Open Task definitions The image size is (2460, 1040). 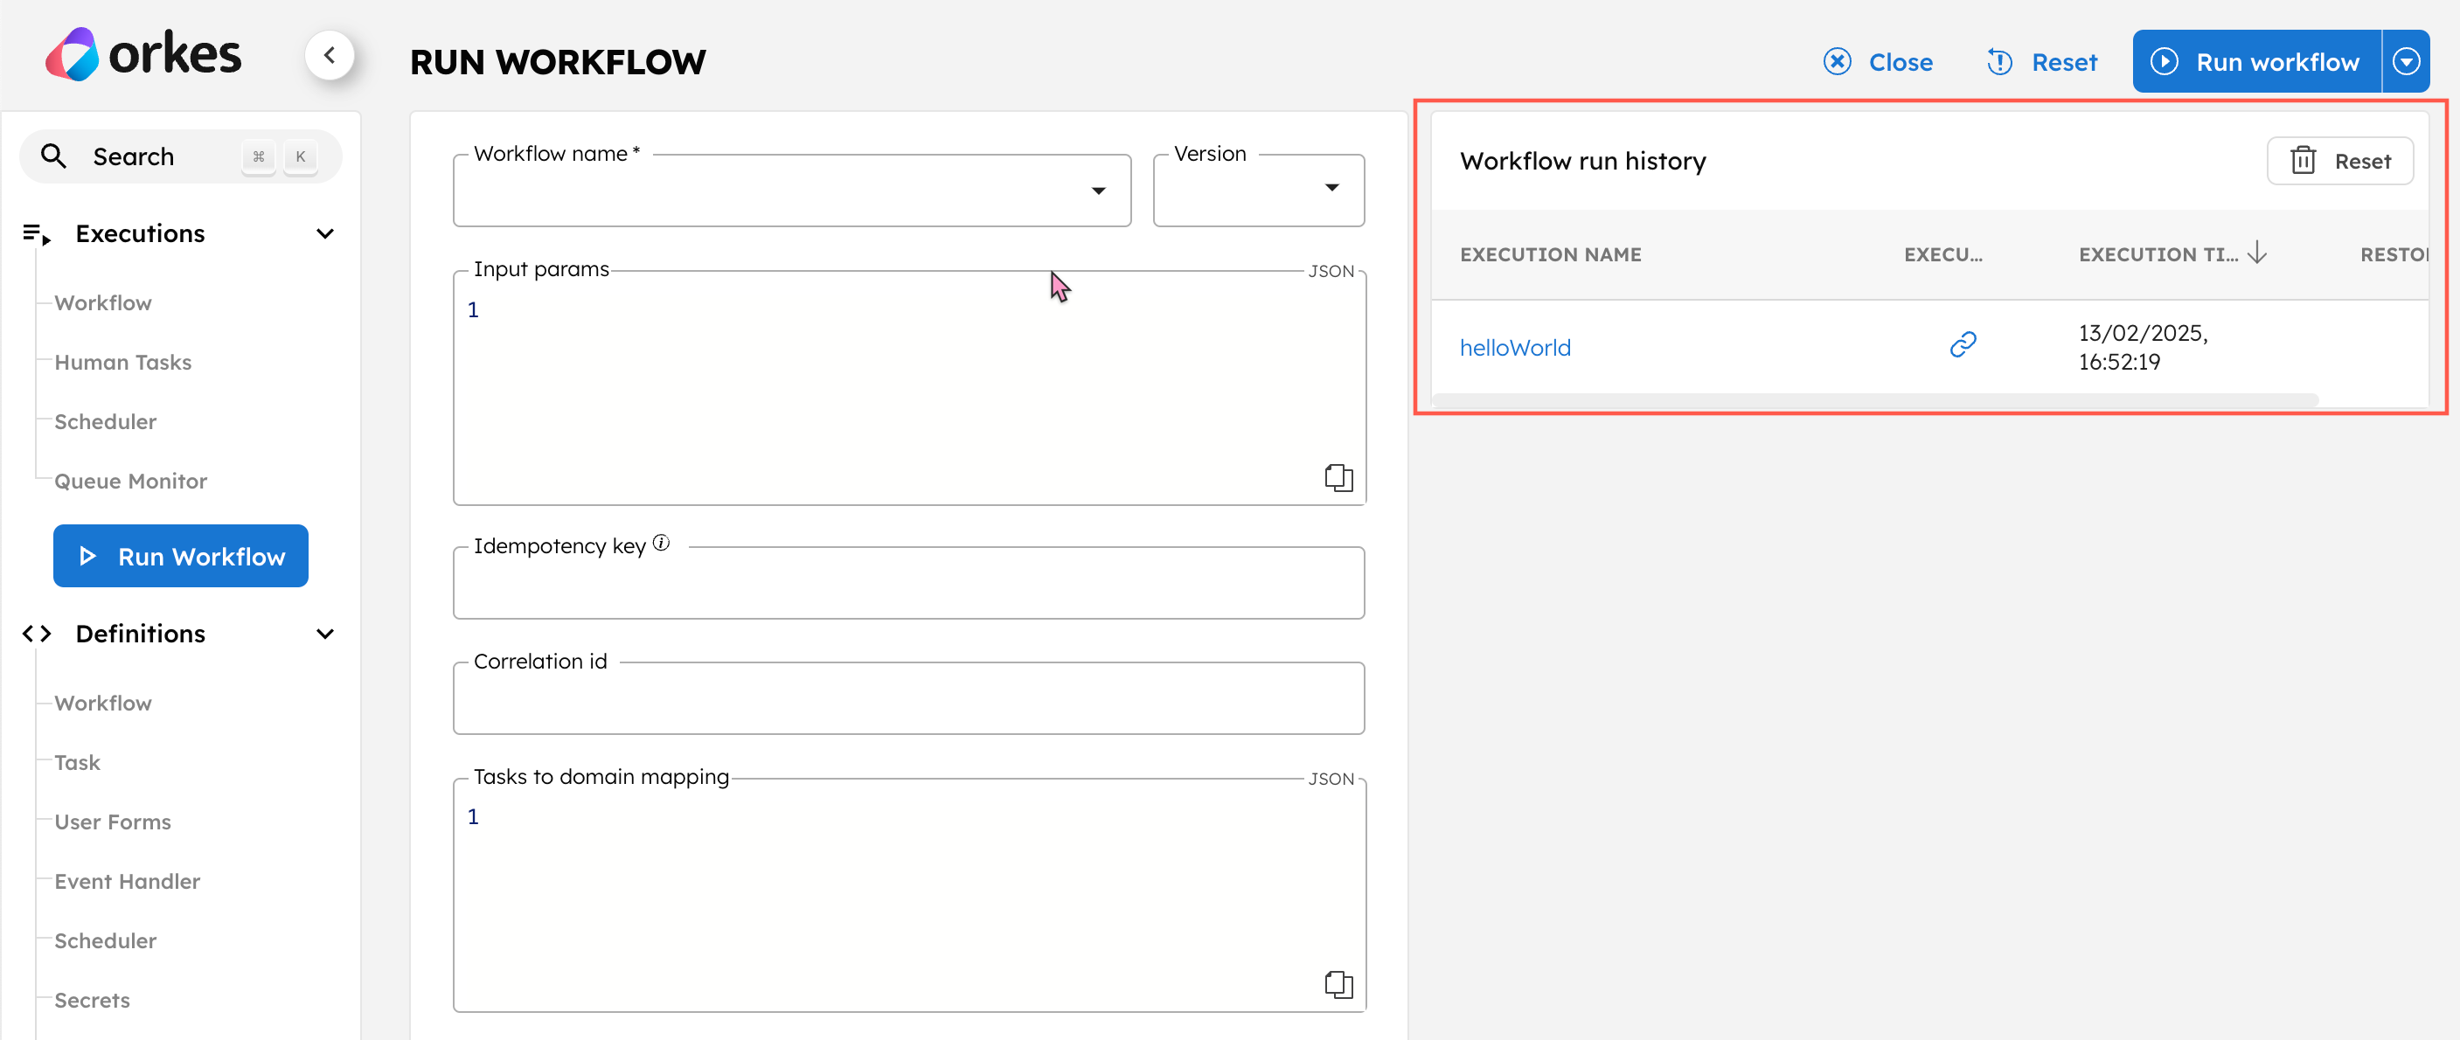click(77, 762)
